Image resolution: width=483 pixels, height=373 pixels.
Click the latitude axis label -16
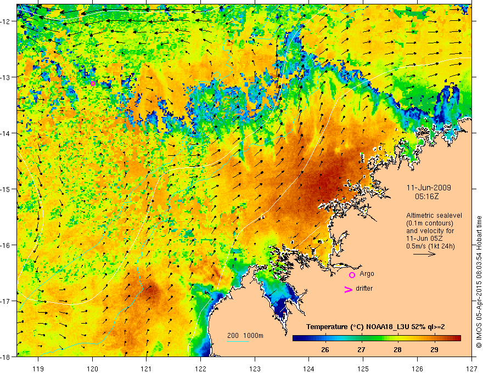(6, 245)
